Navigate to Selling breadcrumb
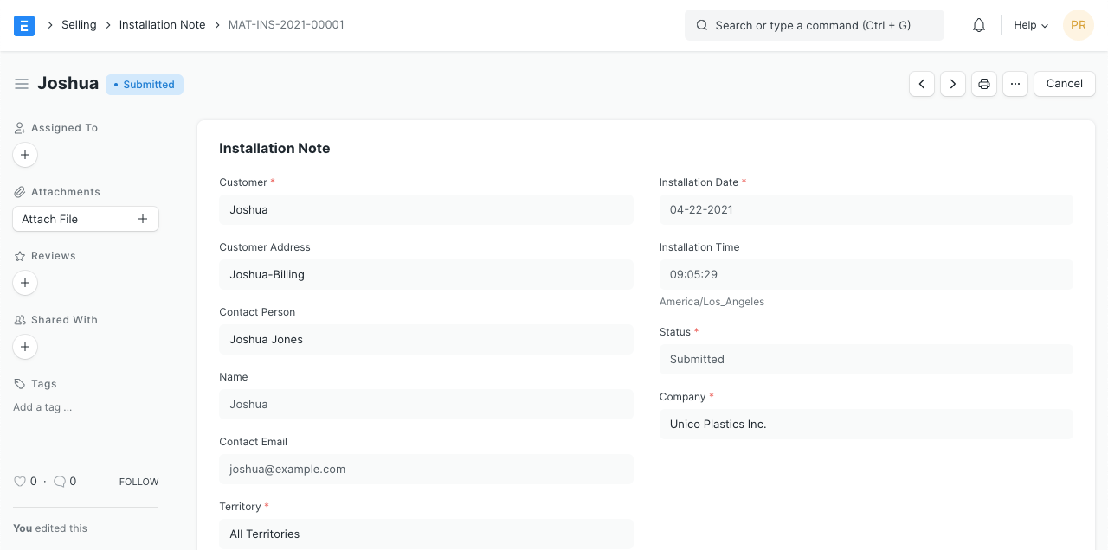This screenshot has width=1108, height=550. (x=79, y=25)
